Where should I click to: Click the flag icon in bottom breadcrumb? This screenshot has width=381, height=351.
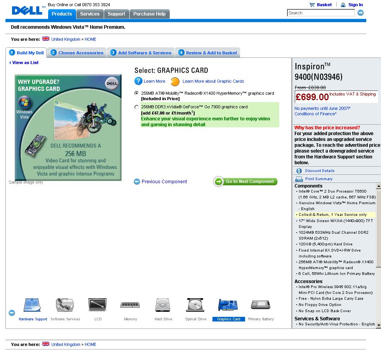[46, 344]
